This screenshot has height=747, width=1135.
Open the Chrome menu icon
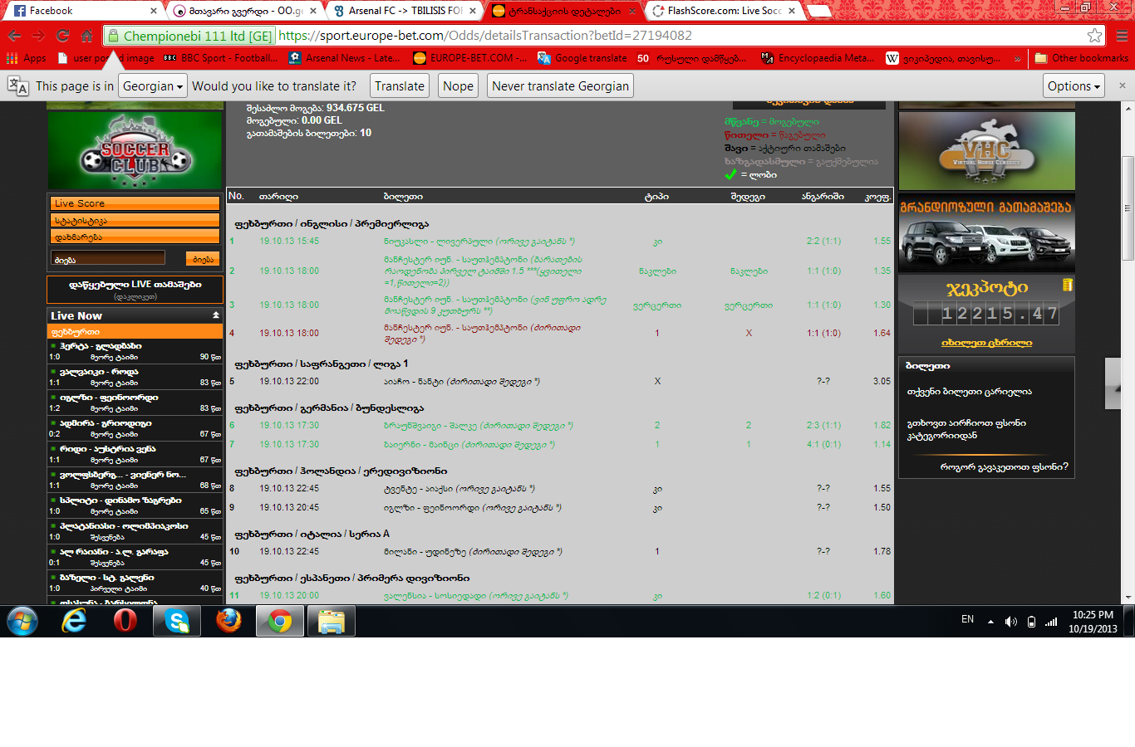(x=1122, y=36)
